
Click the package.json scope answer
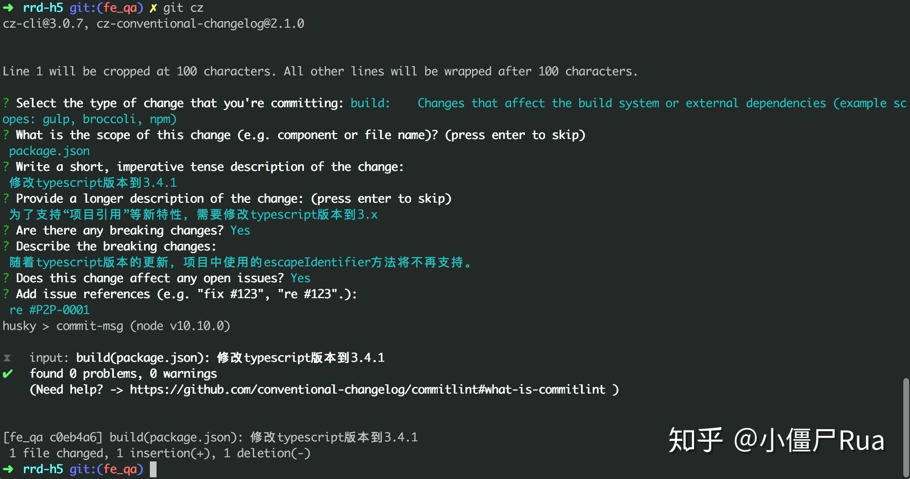(x=49, y=151)
